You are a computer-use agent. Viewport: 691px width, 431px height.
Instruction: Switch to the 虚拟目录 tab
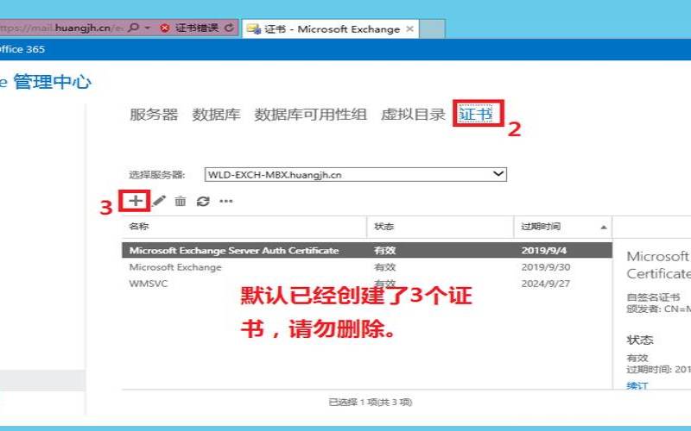(414, 115)
